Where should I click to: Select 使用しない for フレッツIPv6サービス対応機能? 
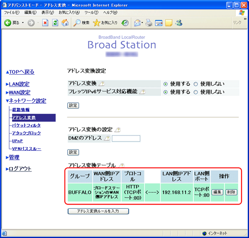[x=195, y=92]
